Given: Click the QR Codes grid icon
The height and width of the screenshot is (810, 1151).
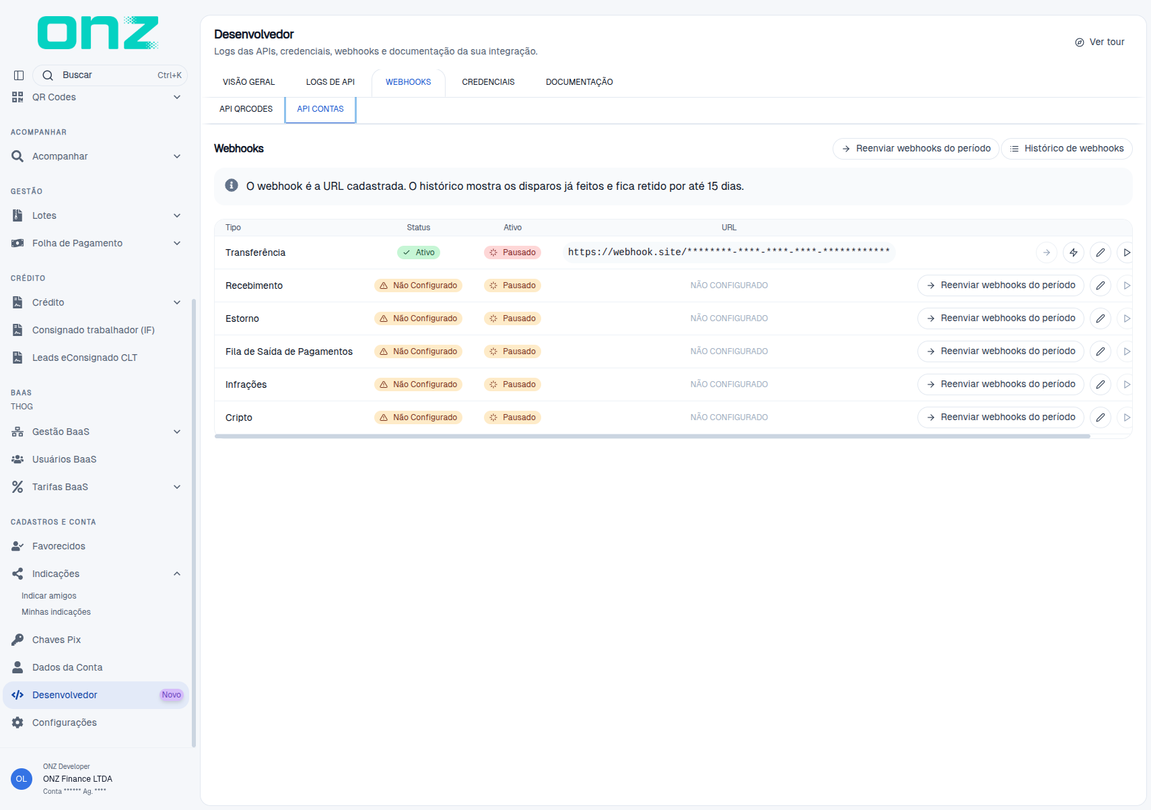Looking at the screenshot, I should pos(18,97).
